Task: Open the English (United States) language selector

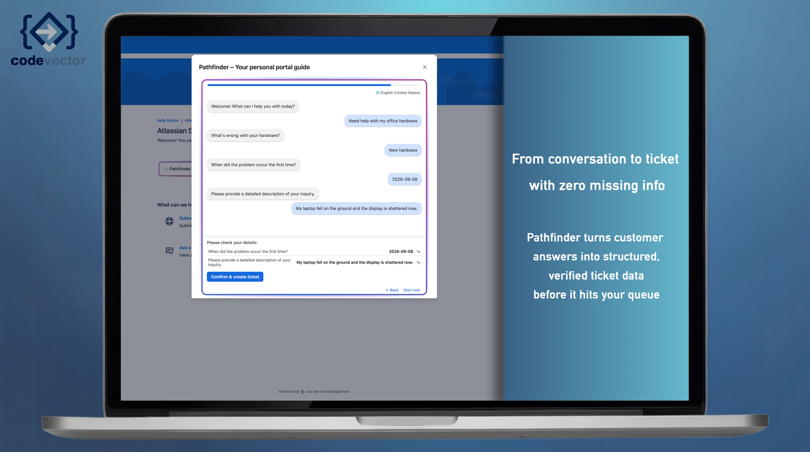Action: click(x=398, y=93)
